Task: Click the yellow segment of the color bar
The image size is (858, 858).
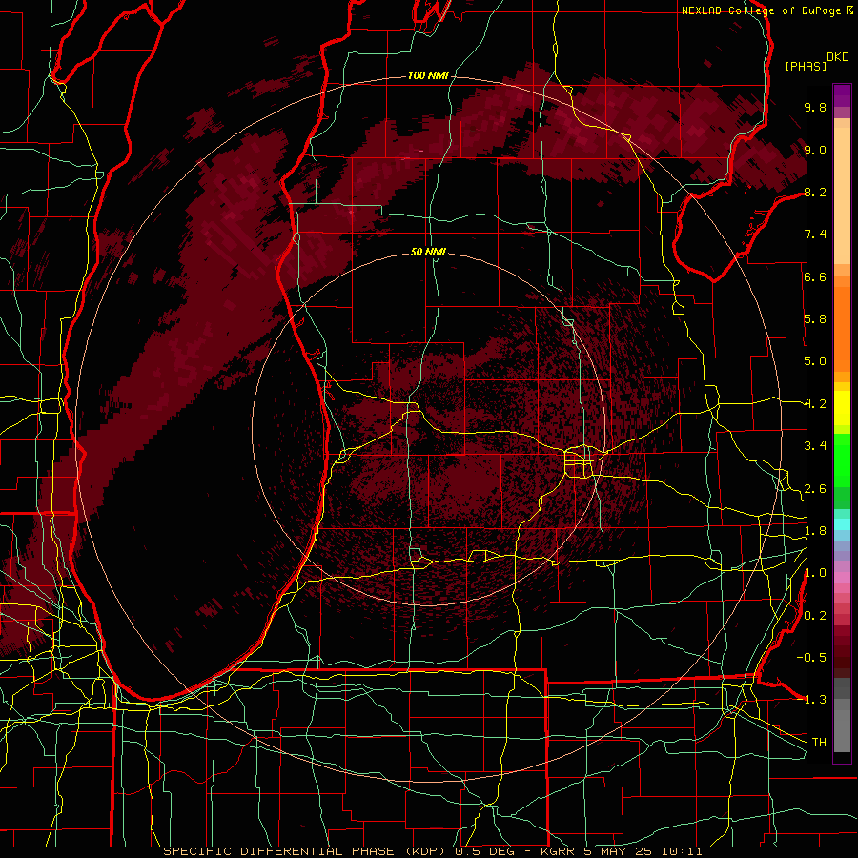Action: [842, 408]
